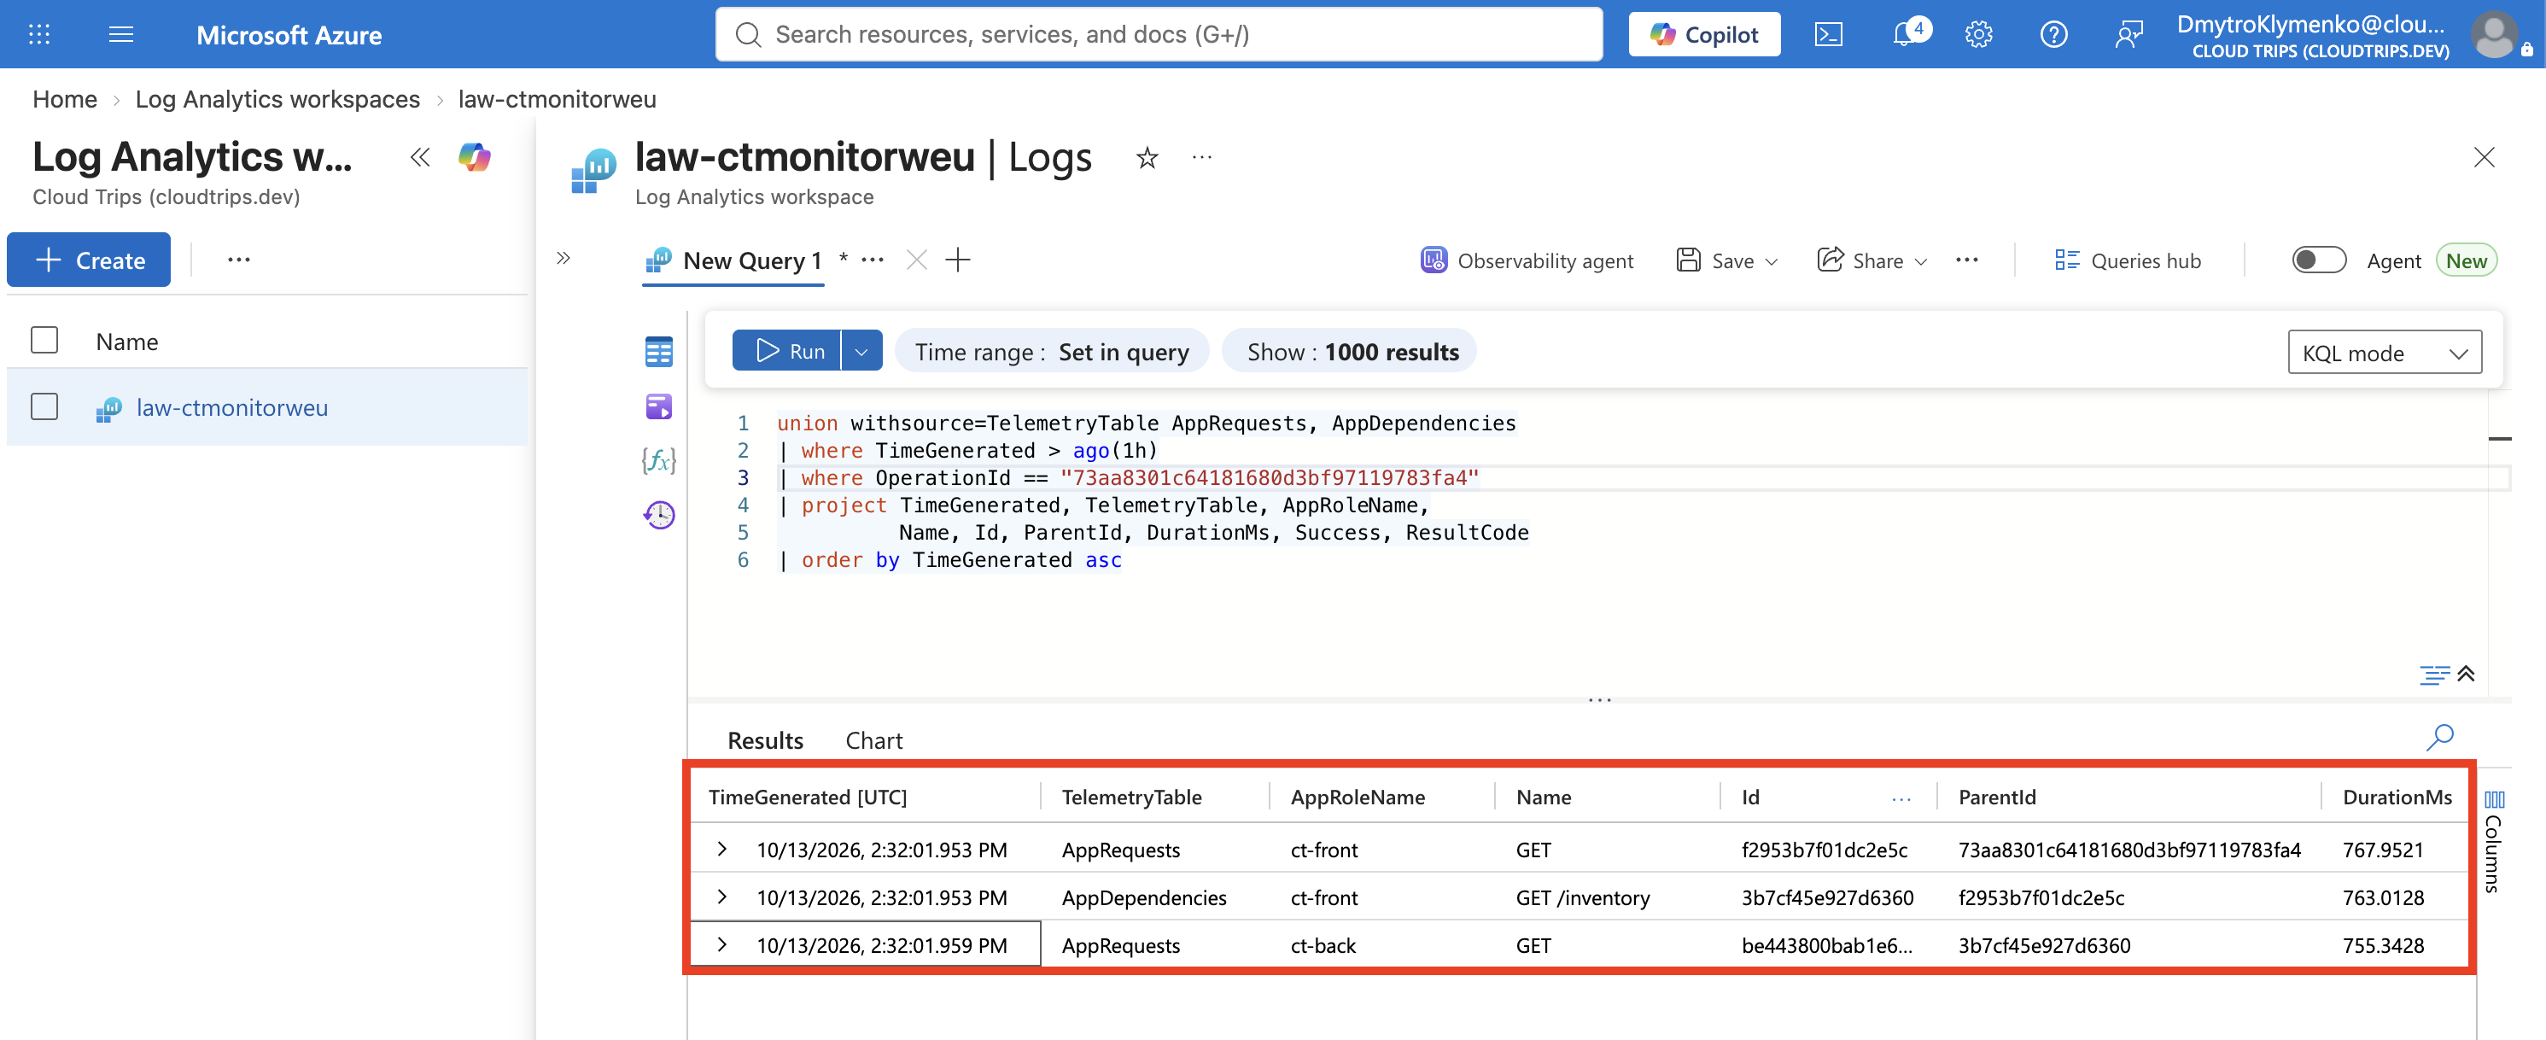Go to Home breadcrumb
The height and width of the screenshot is (1040, 2546).
coord(64,99)
